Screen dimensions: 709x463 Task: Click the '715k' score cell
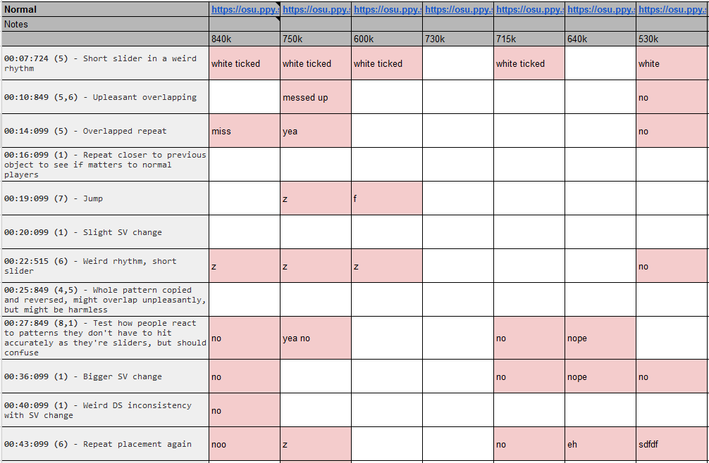click(x=529, y=39)
